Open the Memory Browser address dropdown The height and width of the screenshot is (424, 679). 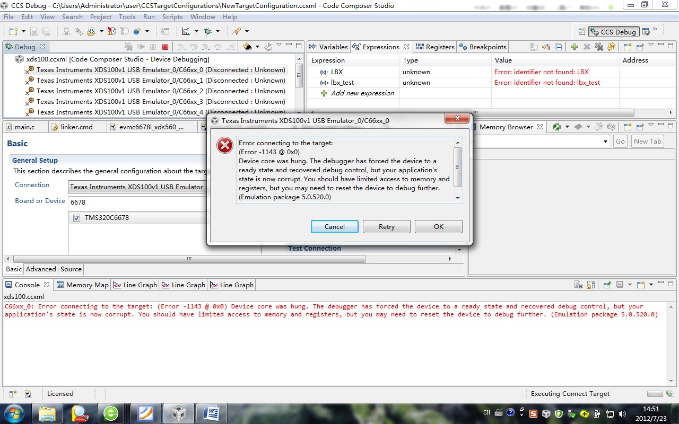(605, 142)
